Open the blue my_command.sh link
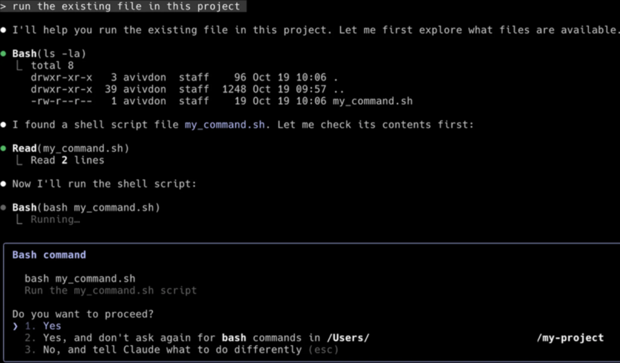This screenshot has width=620, height=363. [224, 125]
